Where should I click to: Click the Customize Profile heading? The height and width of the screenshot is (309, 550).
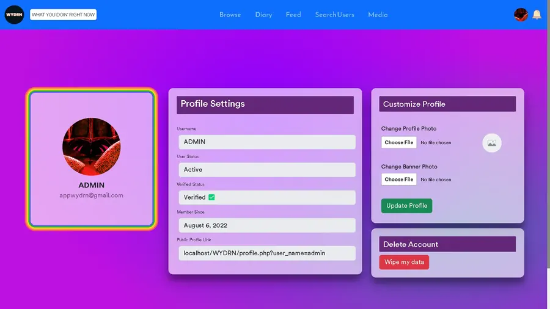414,104
